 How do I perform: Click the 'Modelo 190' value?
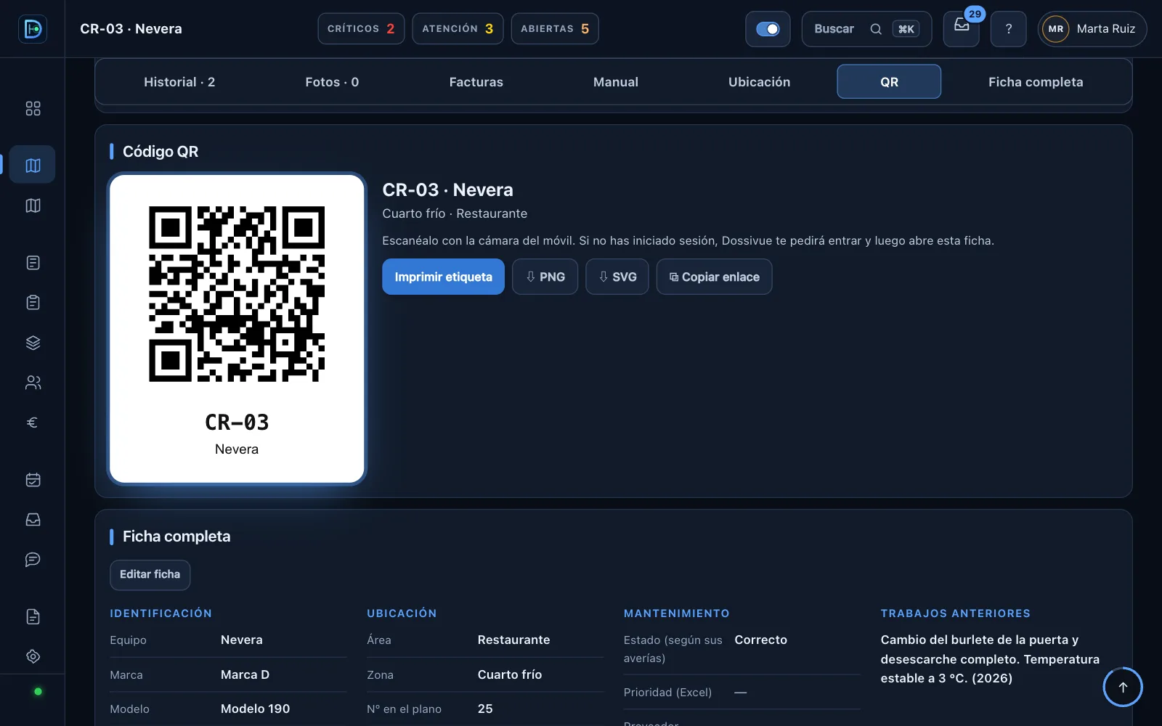pos(255,709)
